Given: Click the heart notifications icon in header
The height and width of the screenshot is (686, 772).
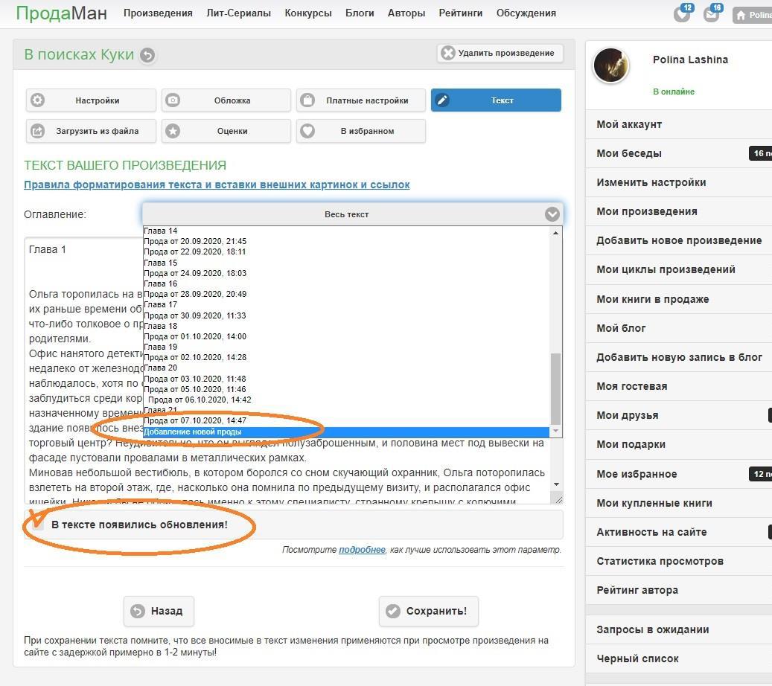Looking at the screenshot, I should 681,14.
